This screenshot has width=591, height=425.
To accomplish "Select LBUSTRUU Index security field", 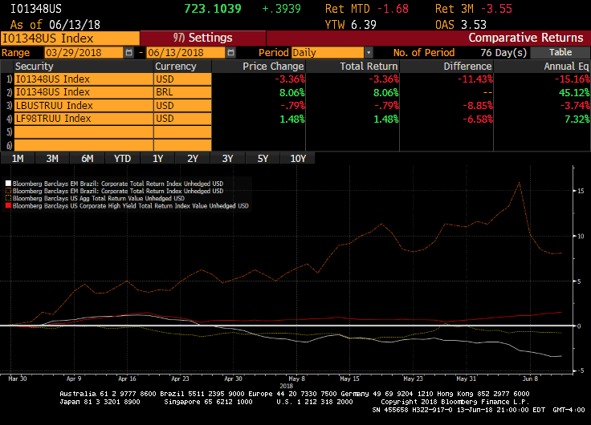I will click(84, 105).
